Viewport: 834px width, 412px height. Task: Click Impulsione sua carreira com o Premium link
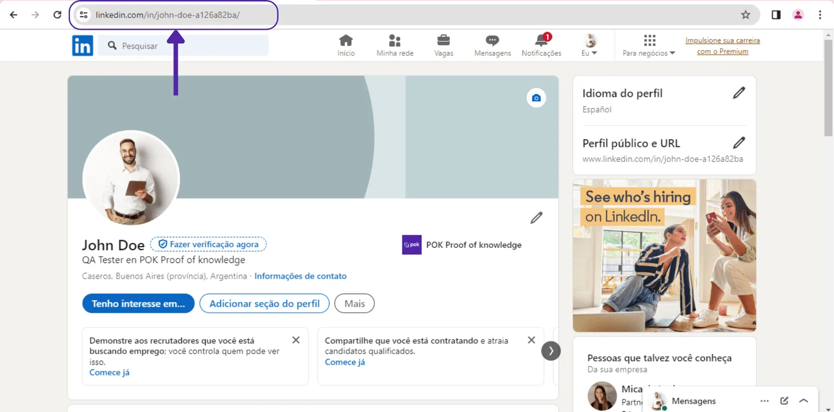coord(722,46)
